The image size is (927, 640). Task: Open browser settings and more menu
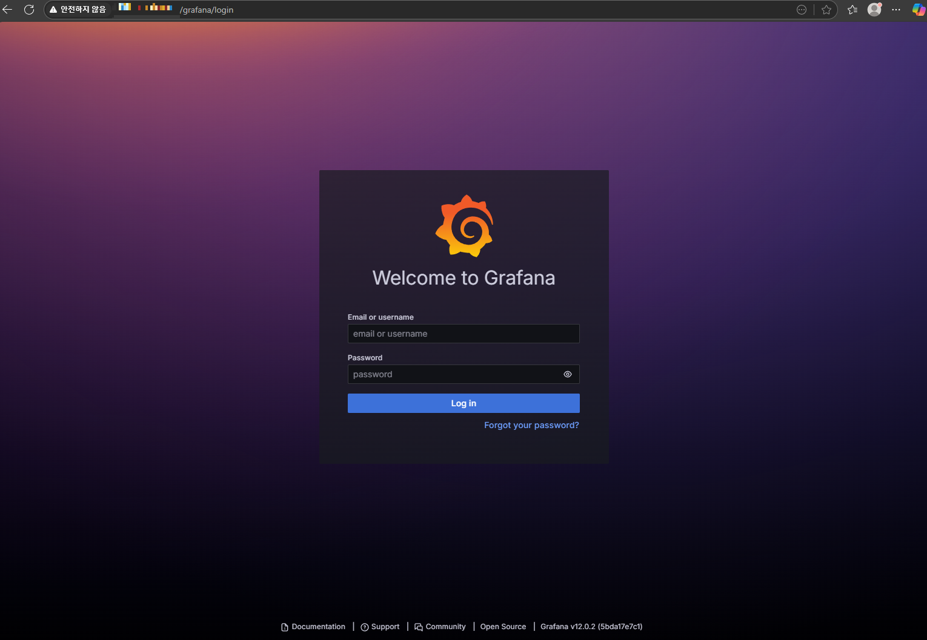[x=896, y=10]
